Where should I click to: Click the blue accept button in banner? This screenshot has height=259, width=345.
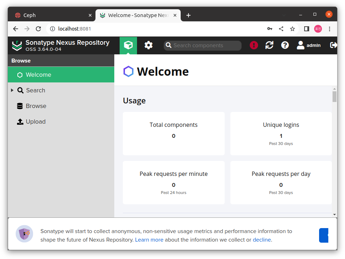(x=324, y=235)
